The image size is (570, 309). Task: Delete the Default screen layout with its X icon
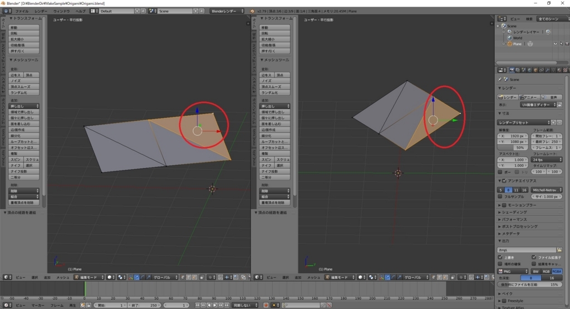(x=143, y=11)
